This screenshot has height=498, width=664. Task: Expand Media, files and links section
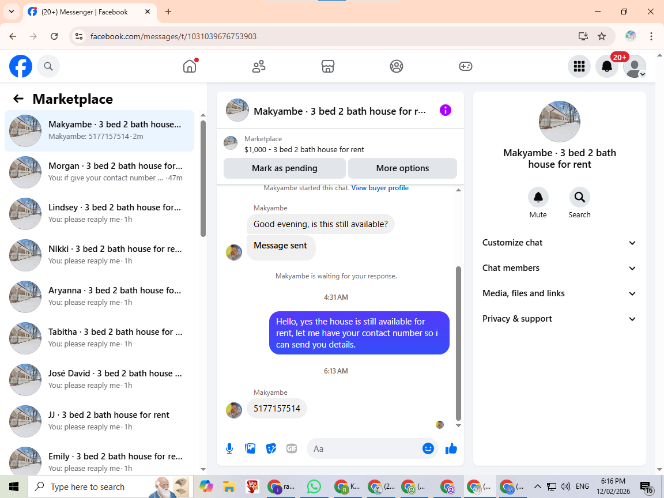pyautogui.click(x=560, y=293)
